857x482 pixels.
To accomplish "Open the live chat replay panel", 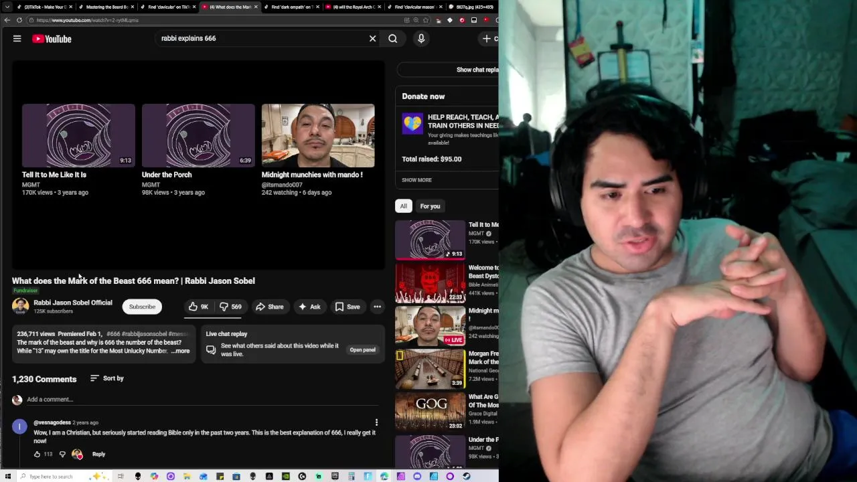I will [362, 349].
